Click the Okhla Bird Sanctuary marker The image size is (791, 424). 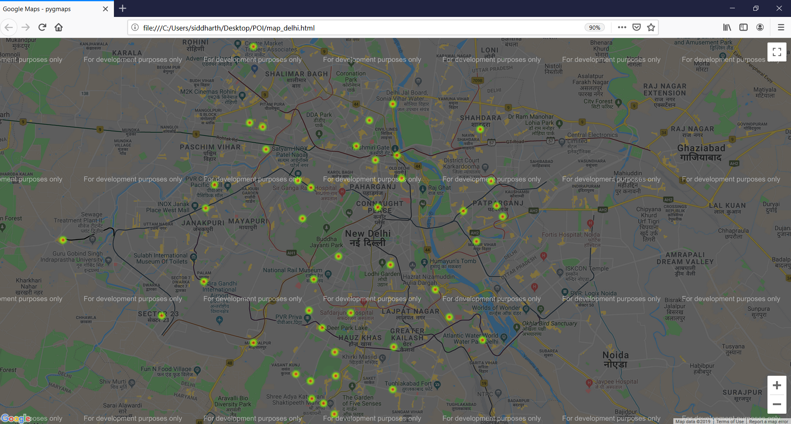(516, 327)
